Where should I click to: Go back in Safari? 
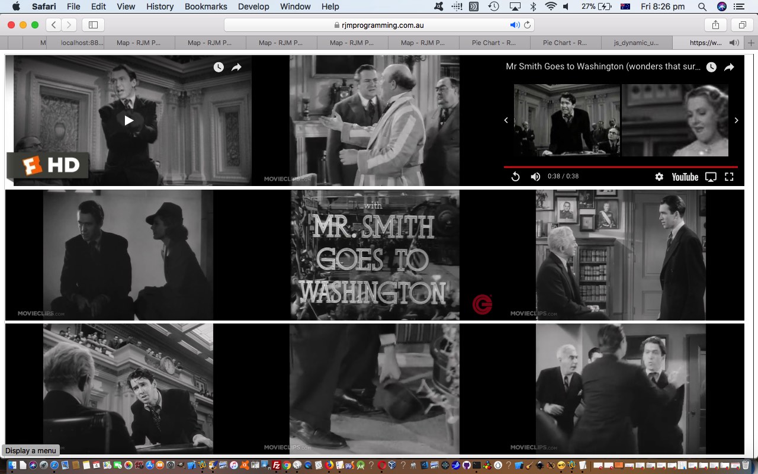54,25
